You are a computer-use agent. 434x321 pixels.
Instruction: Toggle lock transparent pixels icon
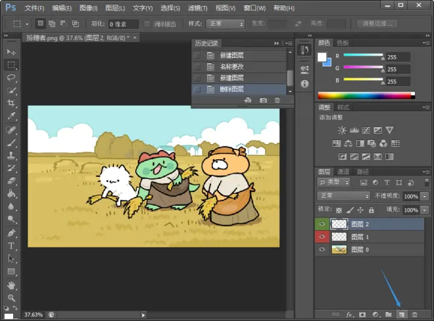[339, 210]
